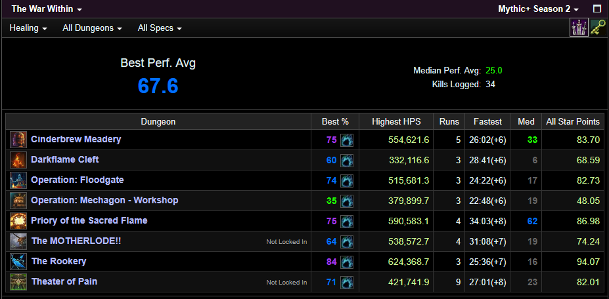Select the Operation: Mechagon - Workshop icon
609x299 pixels.
point(18,201)
